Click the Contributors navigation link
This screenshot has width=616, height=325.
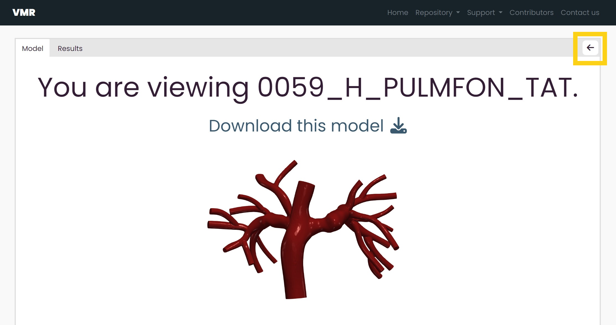(531, 12)
